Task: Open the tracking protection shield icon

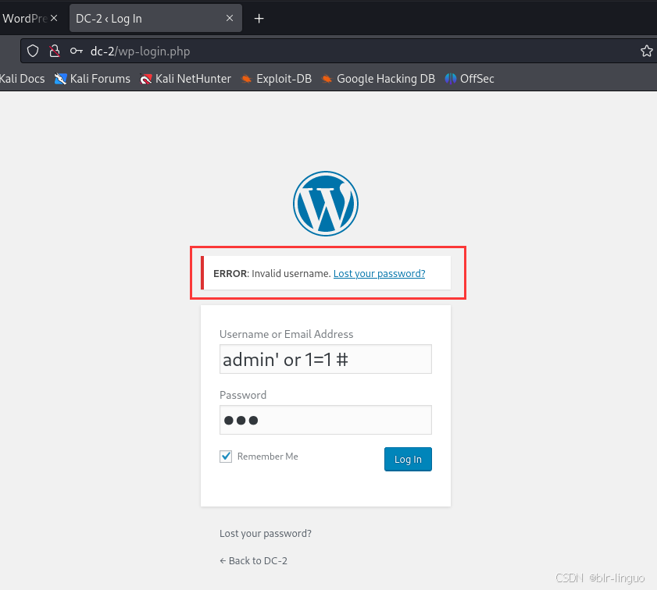Action: point(33,51)
